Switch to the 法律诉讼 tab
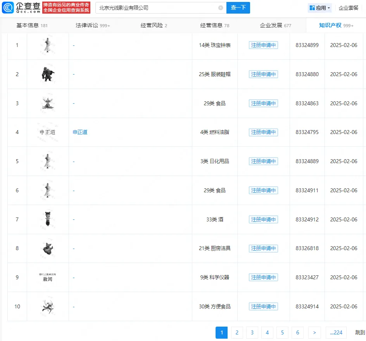 (93, 25)
